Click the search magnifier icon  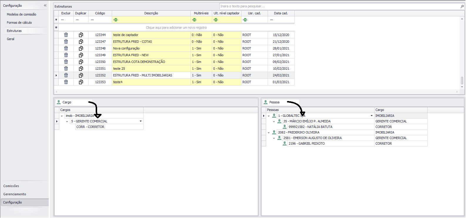click(x=462, y=6)
